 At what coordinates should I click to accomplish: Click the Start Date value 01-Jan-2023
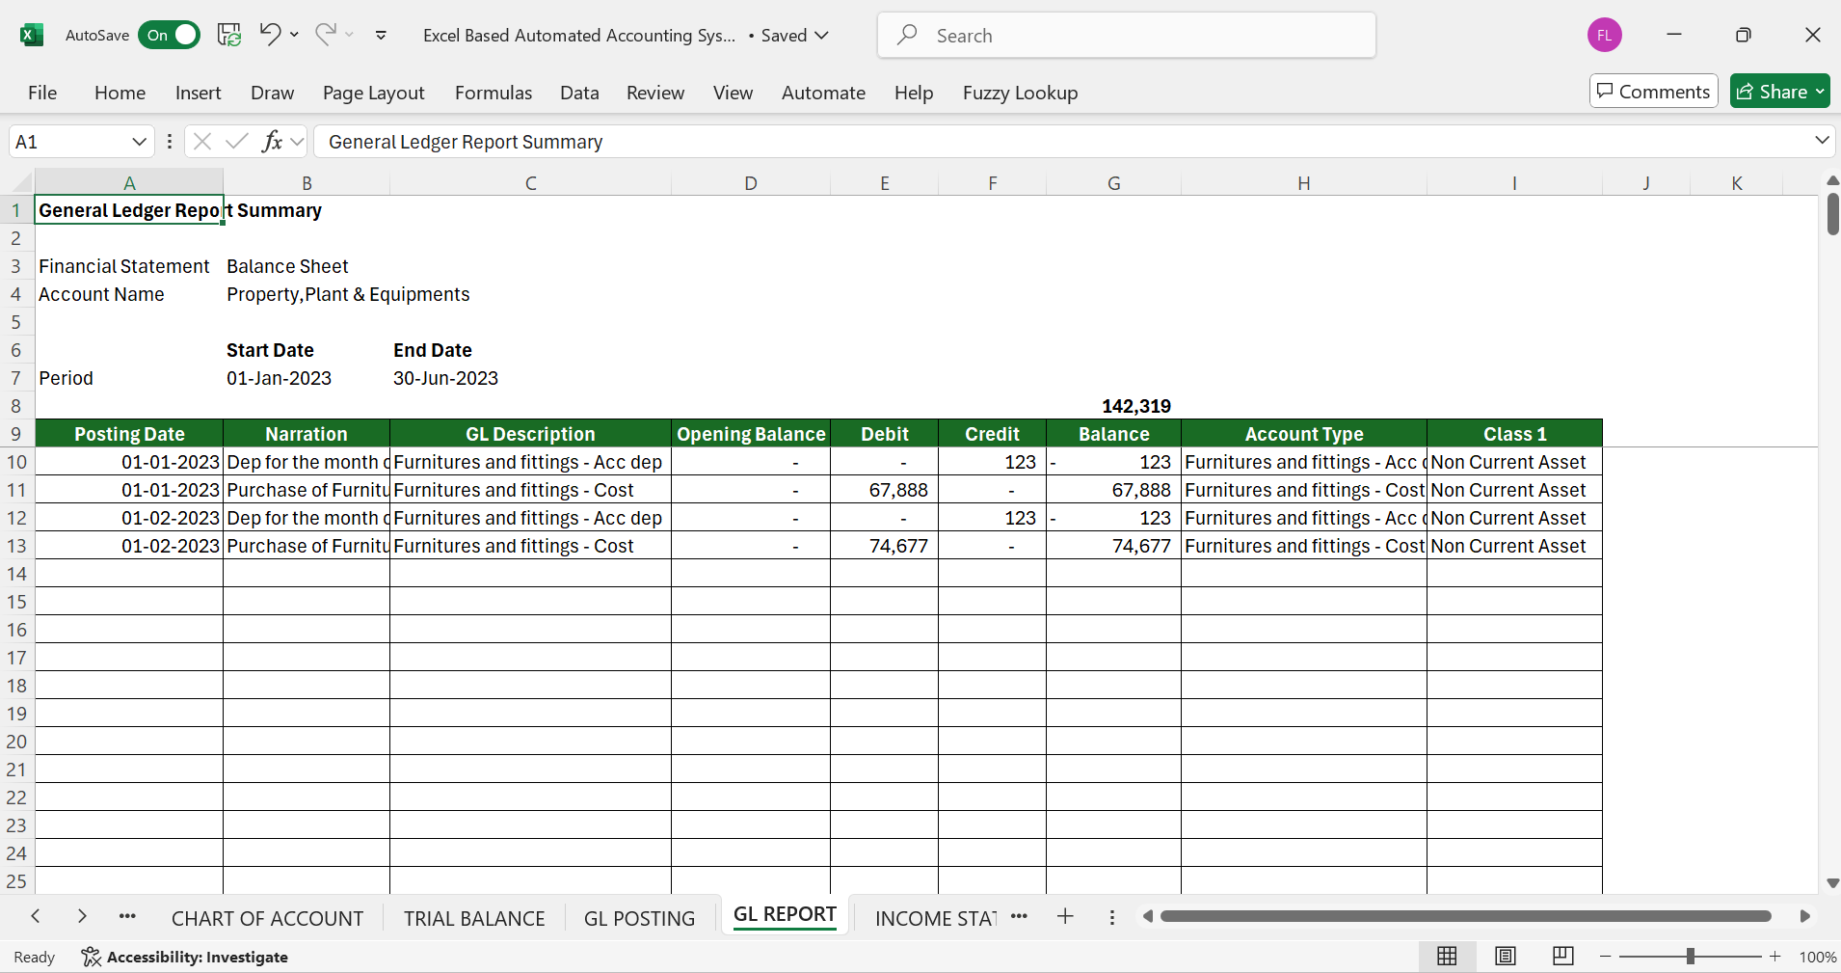tap(280, 378)
